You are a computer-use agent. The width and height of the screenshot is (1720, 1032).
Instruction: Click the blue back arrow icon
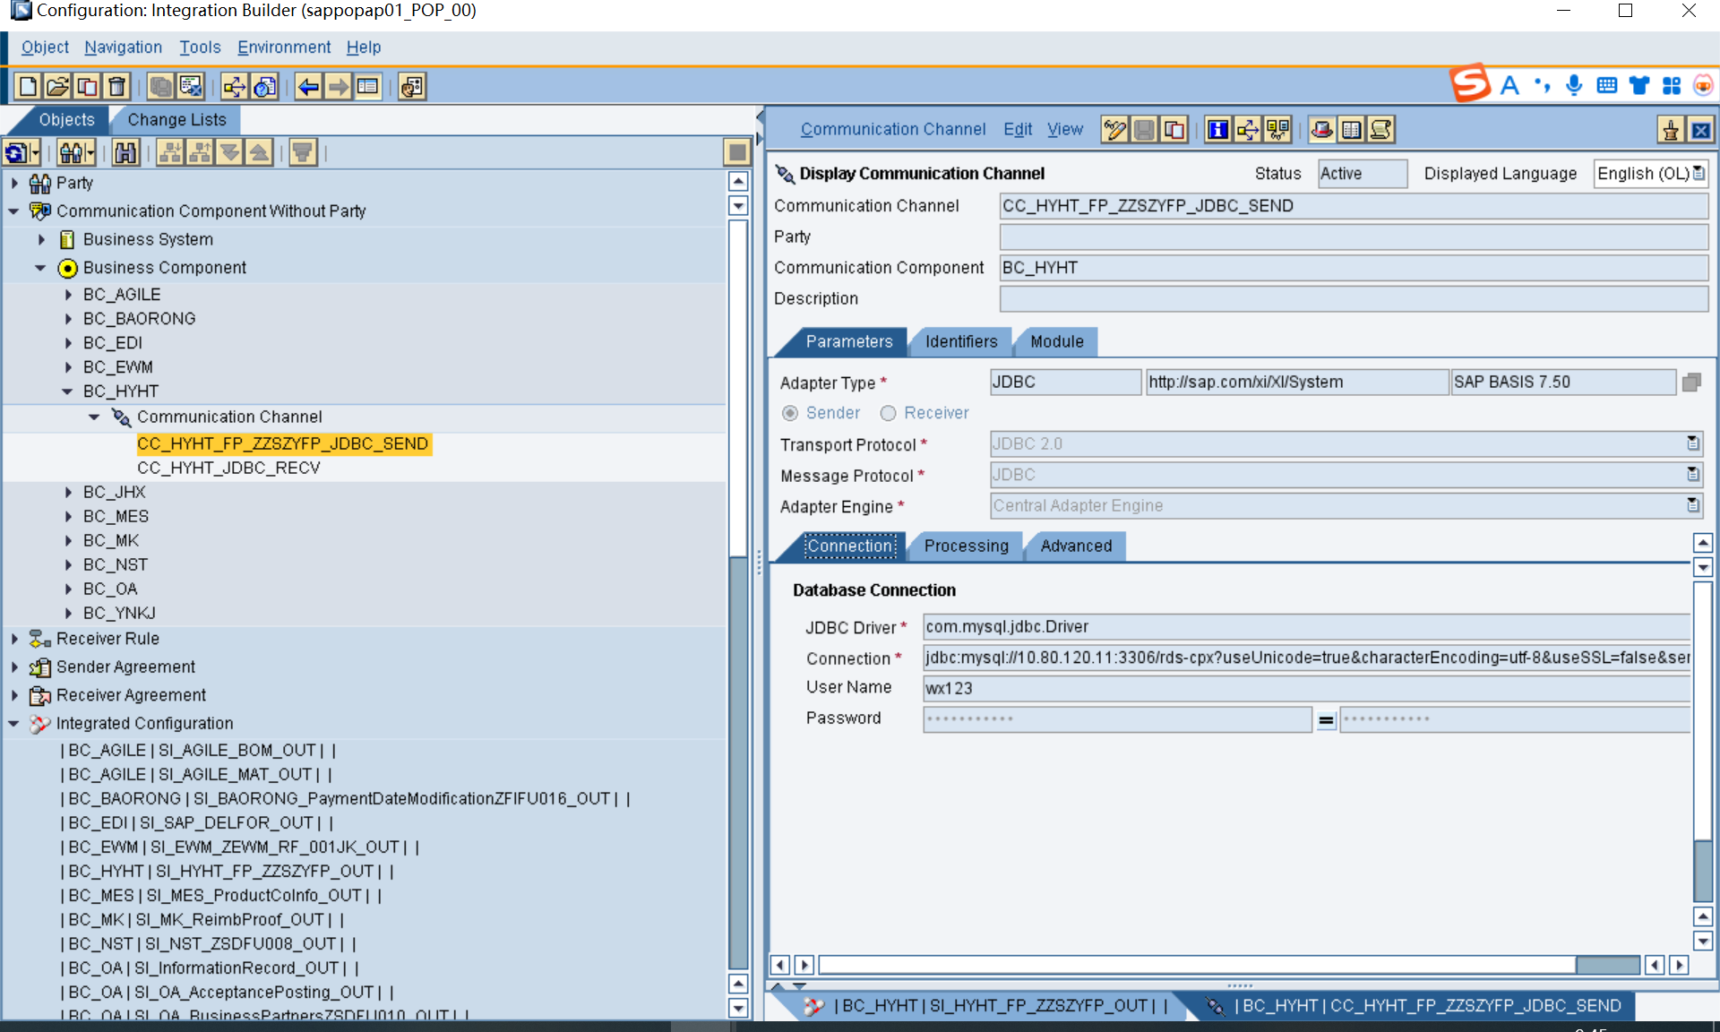[308, 86]
